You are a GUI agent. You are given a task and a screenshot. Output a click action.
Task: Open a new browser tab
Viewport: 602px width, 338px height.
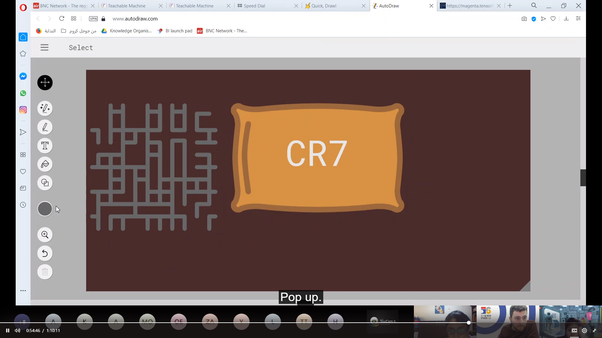click(510, 6)
